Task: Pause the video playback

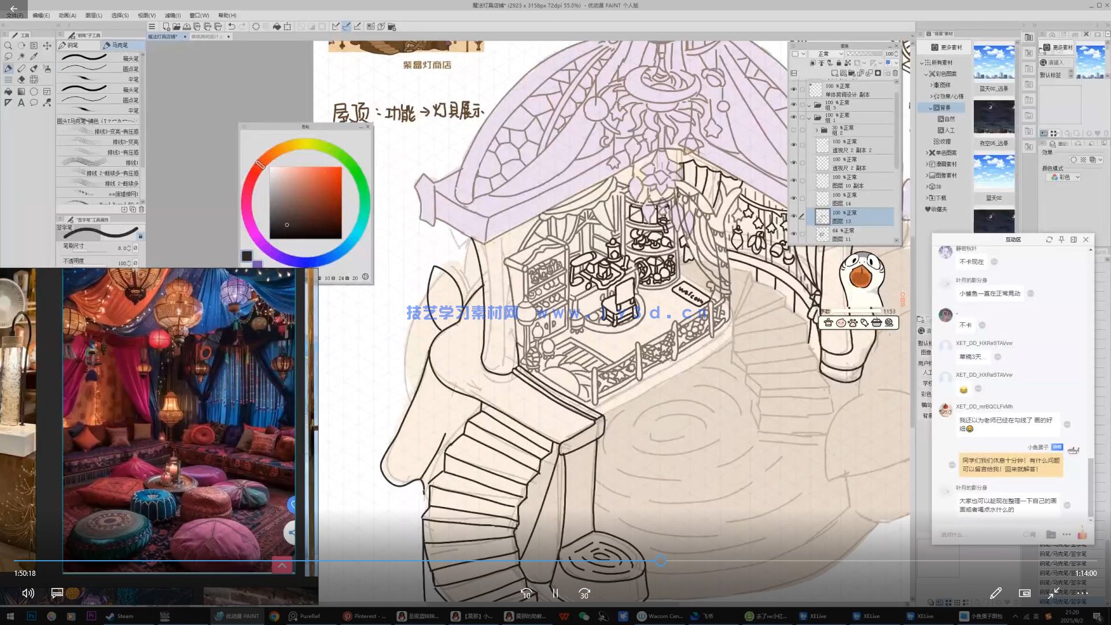Action: pyautogui.click(x=555, y=594)
